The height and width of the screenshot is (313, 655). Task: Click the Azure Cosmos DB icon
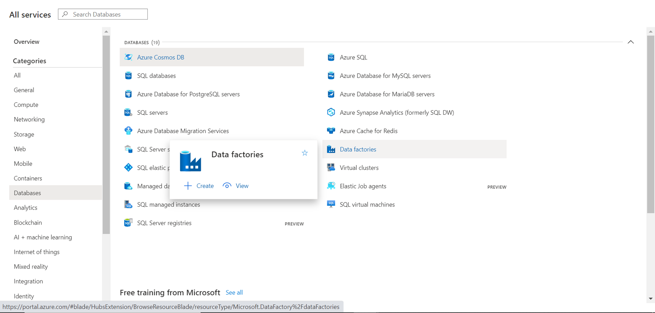pyautogui.click(x=128, y=57)
